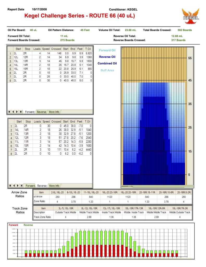The image size is (206, 267).
Task: Click the Forward Oil legend label
Action: coord(107,50)
